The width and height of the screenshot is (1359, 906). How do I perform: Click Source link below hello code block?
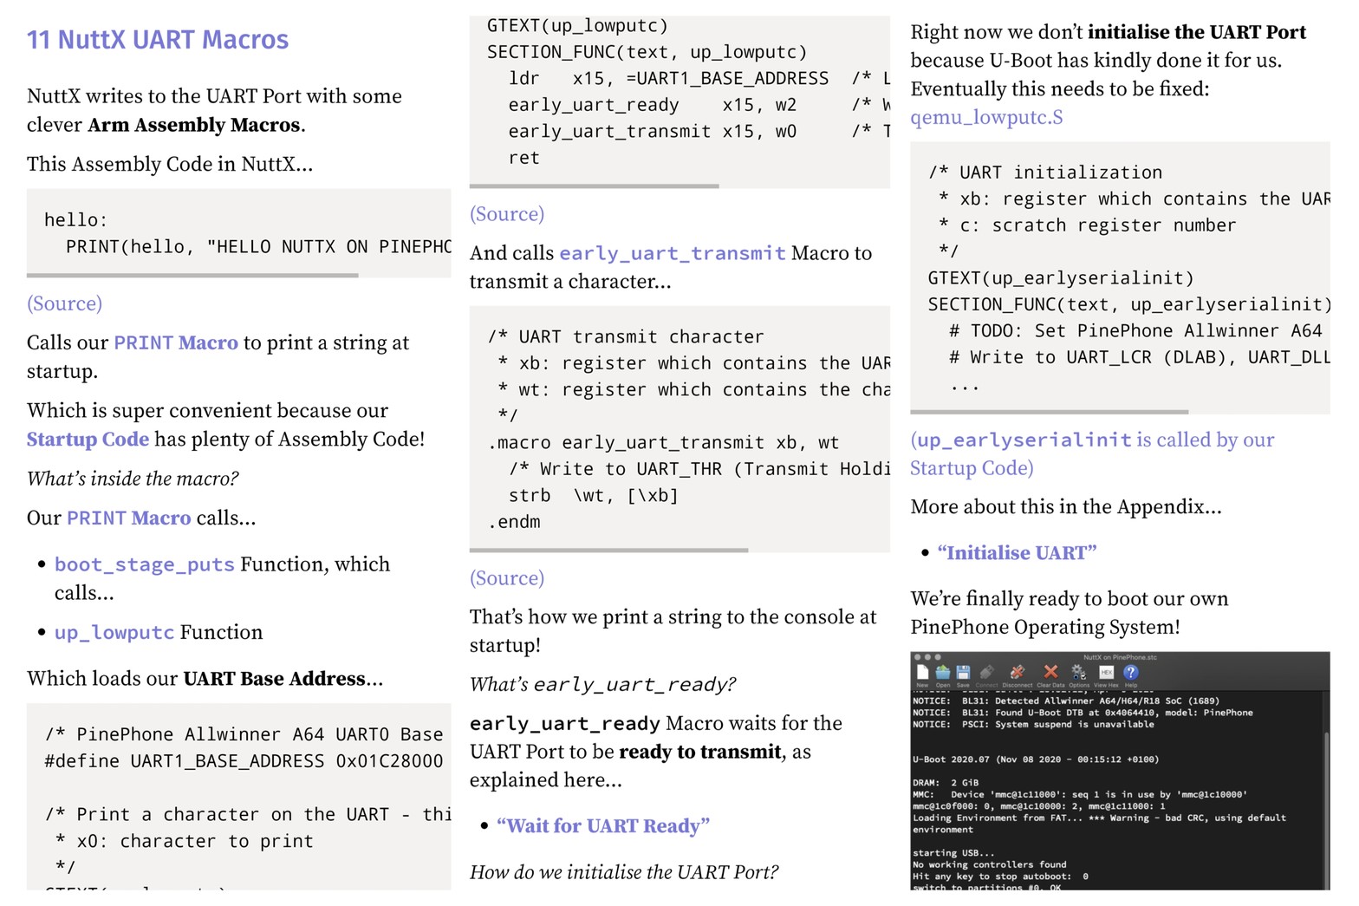[x=64, y=303]
